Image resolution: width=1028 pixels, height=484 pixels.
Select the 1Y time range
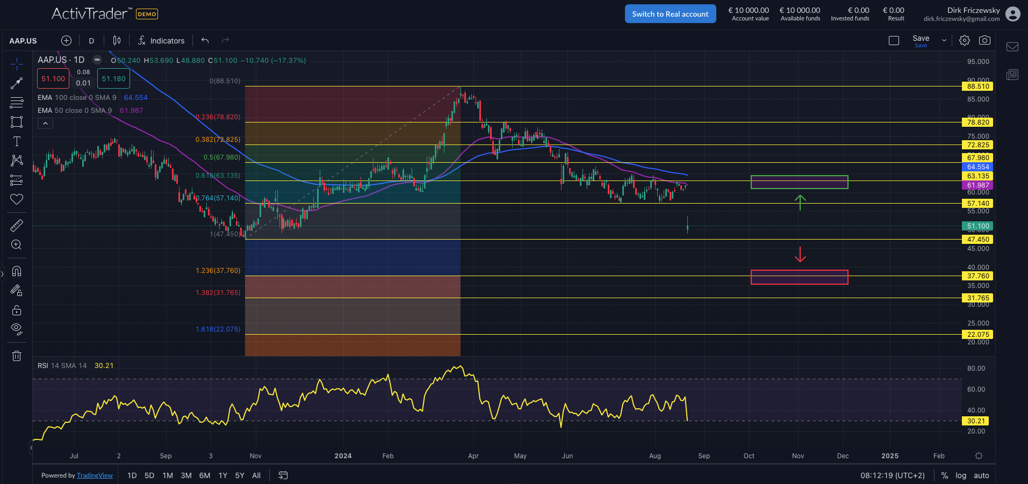point(222,475)
